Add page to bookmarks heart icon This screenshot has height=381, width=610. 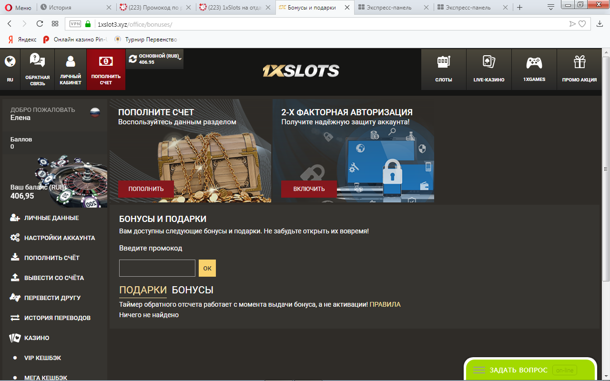(x=582, y=24)
